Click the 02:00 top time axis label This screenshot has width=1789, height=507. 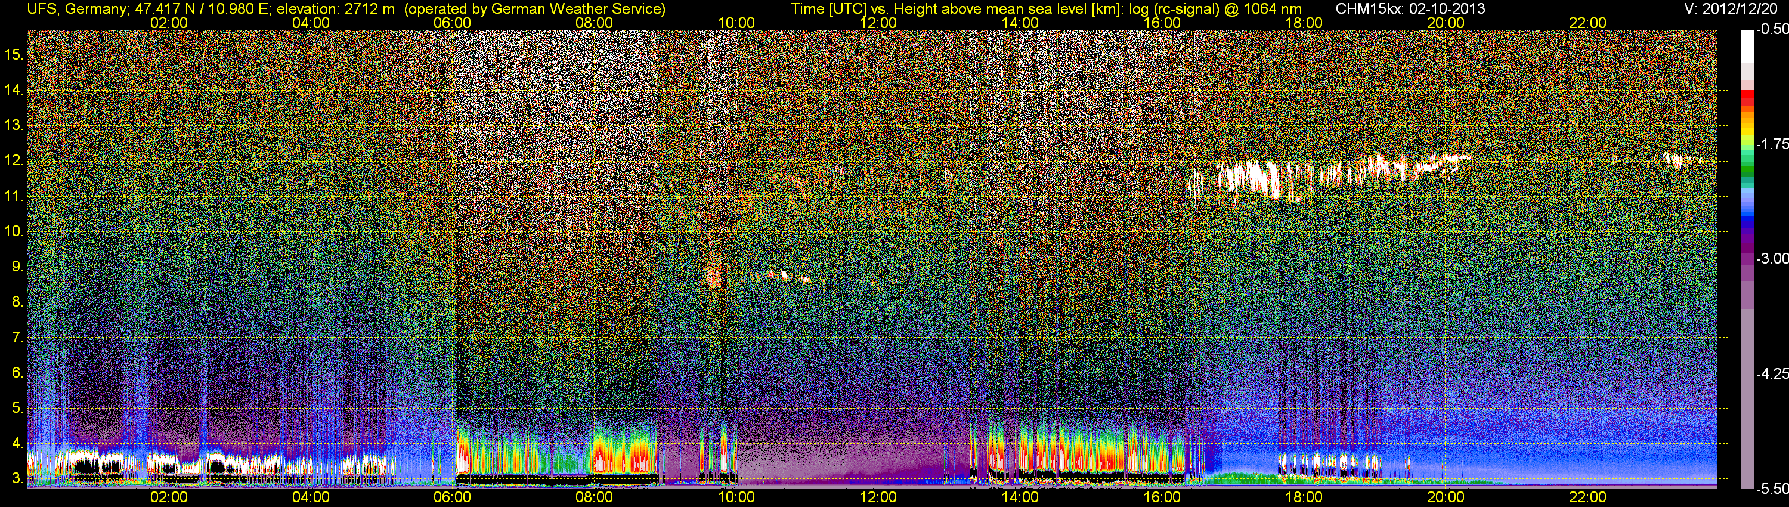coord(169,23)
